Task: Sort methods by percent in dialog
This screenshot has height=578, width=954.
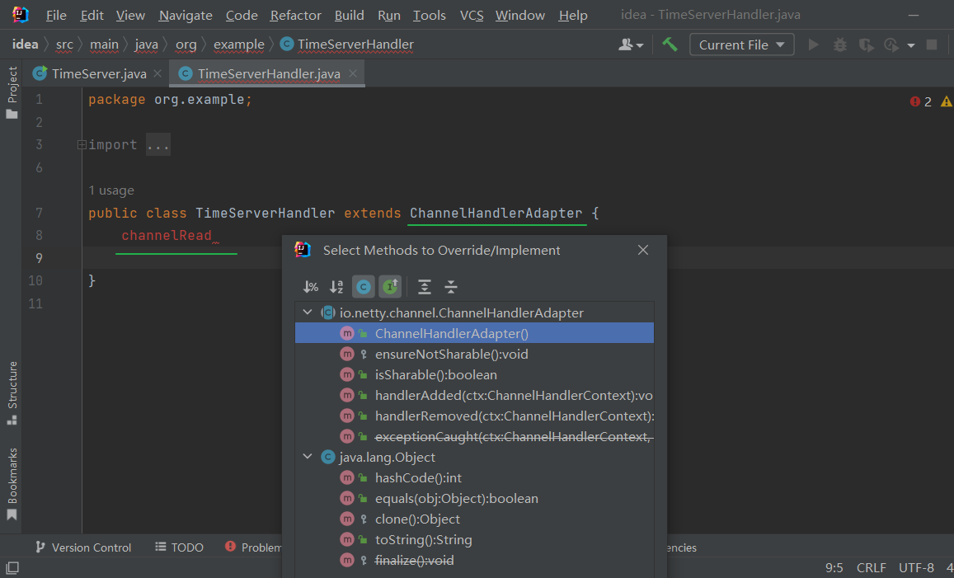Action: pos(311,287)
